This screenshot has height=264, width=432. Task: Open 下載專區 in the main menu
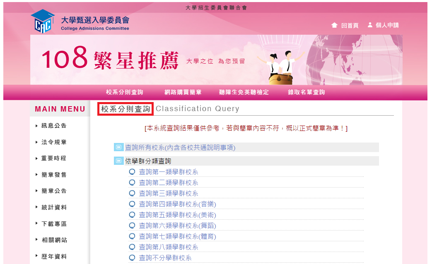coord(54,224)
